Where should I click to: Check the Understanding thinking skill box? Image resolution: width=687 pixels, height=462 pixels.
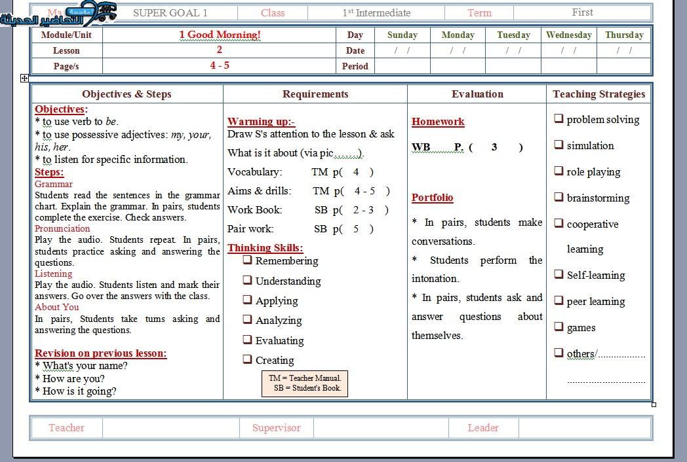(x=248, y=280)
